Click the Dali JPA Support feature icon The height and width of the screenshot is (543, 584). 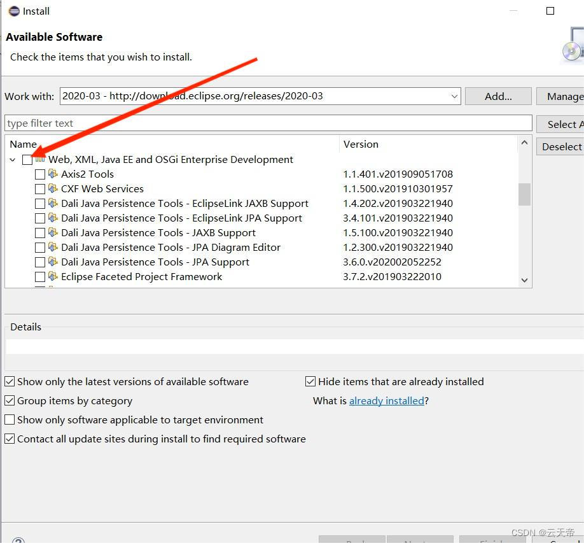[x=53, y=262]
